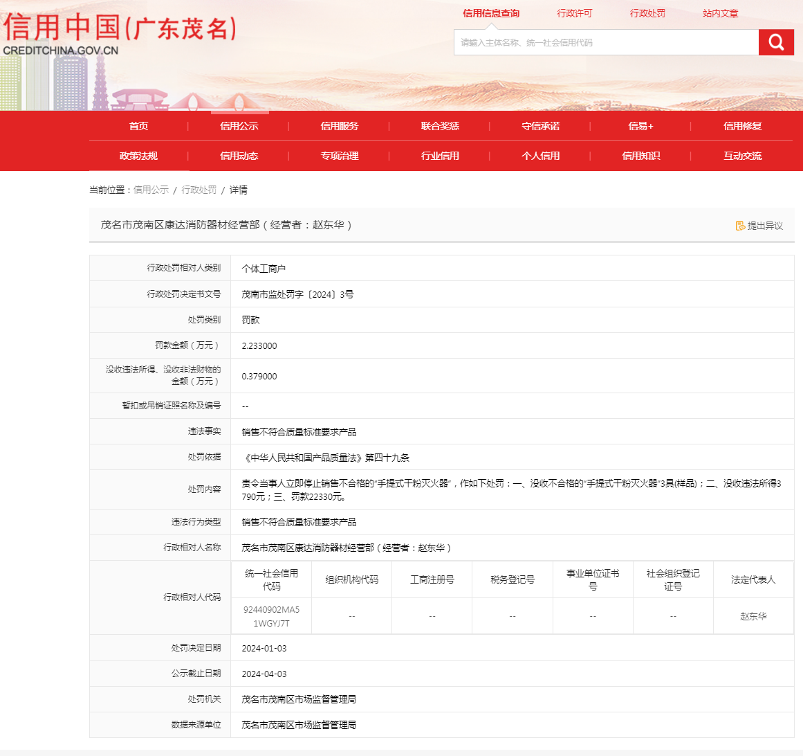Open the 信易+ menu item

point(640,126)
